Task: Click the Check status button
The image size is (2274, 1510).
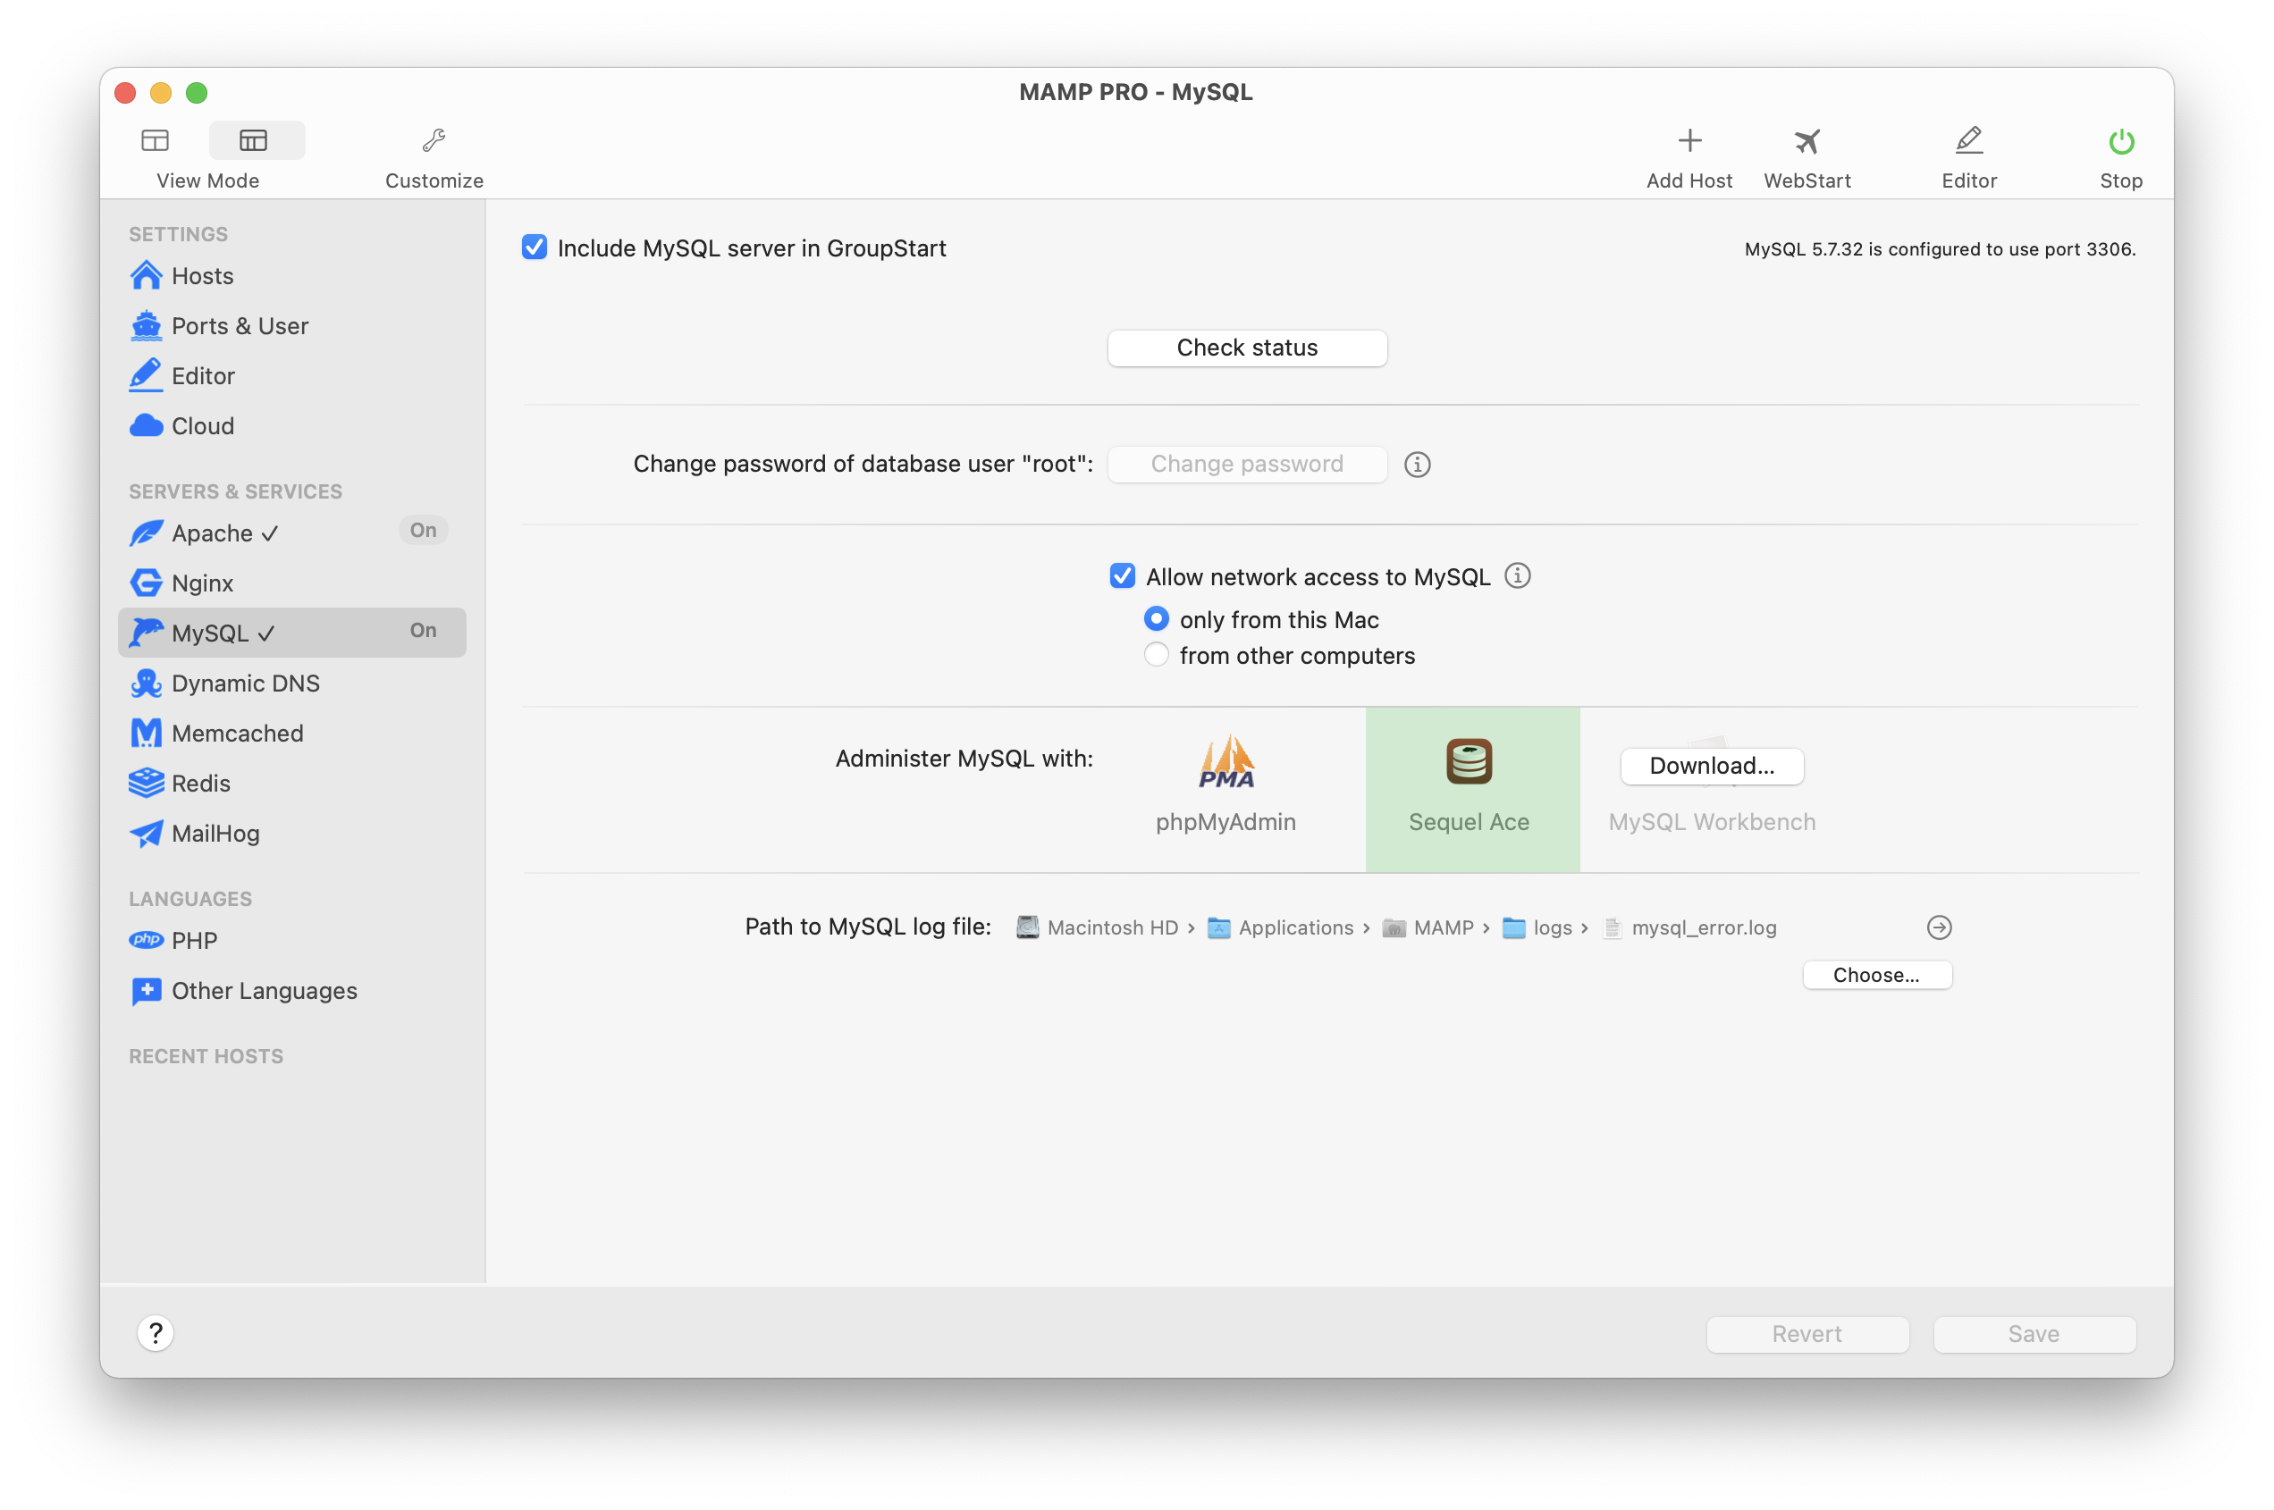Action: tap(1246, 348)
